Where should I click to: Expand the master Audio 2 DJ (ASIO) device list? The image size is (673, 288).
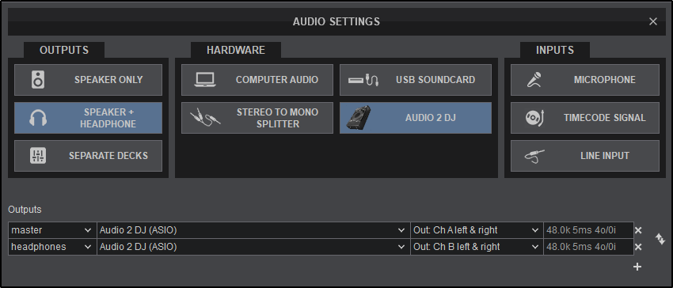(253, 230)
